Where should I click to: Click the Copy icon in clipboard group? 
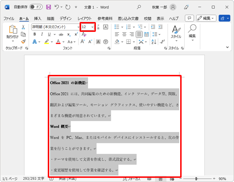[23, 34]
